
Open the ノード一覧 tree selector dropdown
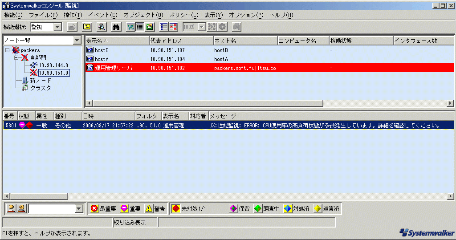pyautogui.click(x=77, y=41)
